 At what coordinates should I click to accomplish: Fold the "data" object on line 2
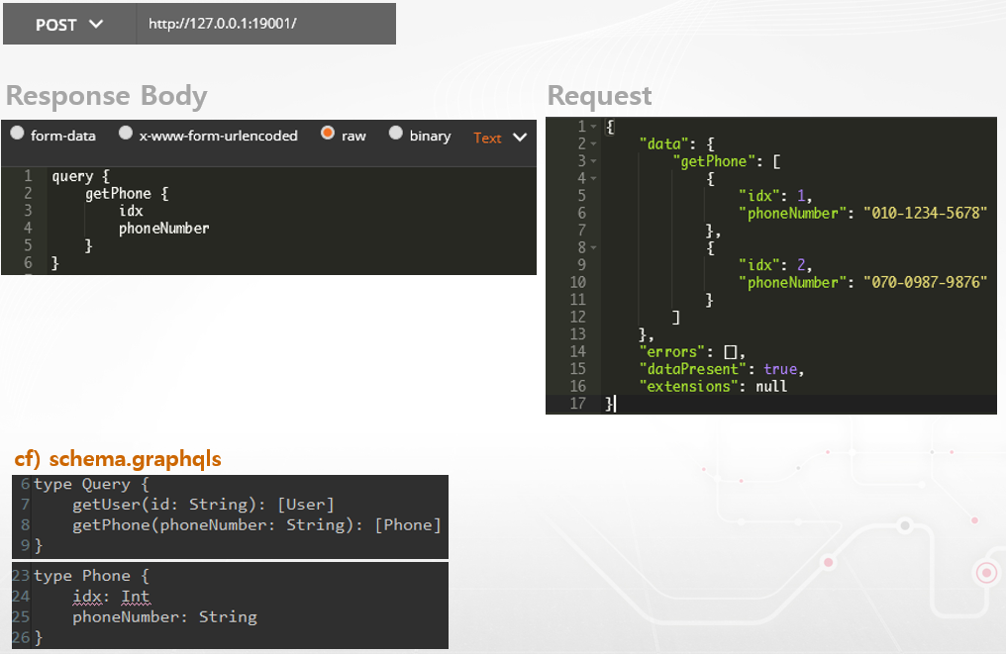[593, 143]
